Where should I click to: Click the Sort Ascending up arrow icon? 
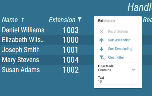click(x=102, y=40)
